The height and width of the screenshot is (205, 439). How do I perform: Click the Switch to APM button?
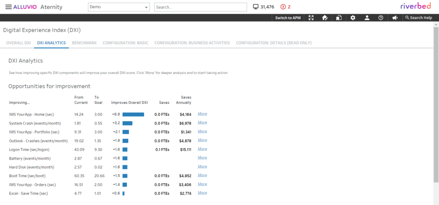click(288, 18)
